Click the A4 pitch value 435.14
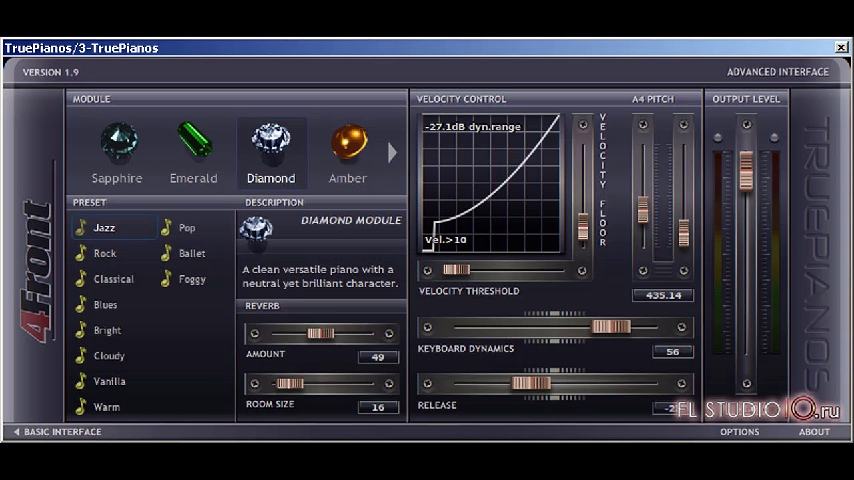 pos(663,295)
